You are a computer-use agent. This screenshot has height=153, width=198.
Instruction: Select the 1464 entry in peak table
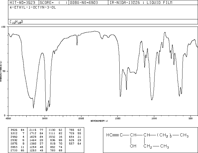(x=36, y=140)
